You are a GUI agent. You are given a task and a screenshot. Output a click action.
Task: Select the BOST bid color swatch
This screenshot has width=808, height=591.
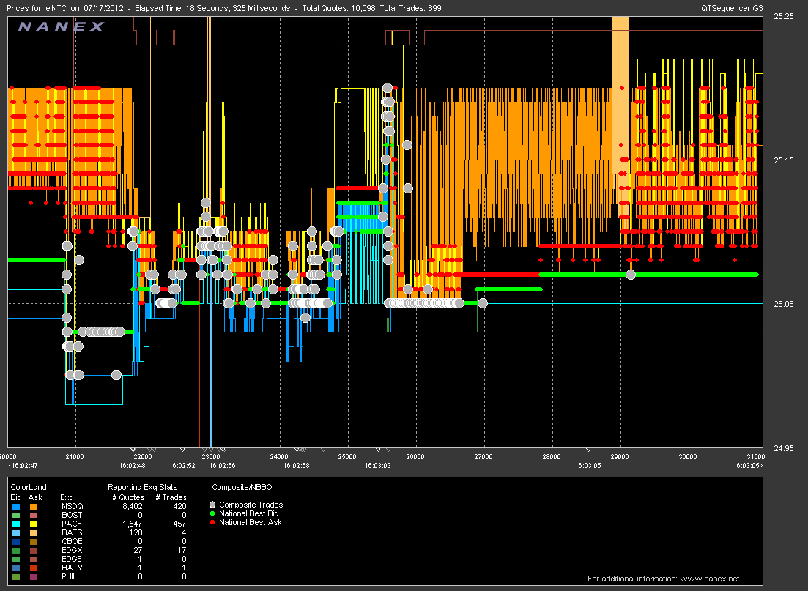point(16,516)
